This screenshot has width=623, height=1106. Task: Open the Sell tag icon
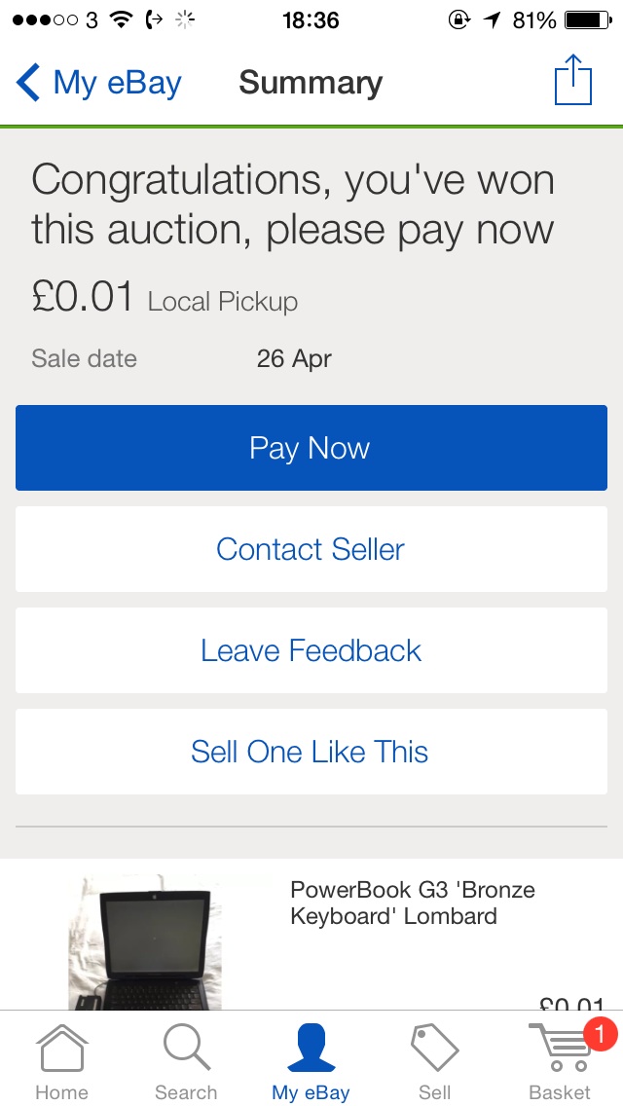[x=434, y=1050]
